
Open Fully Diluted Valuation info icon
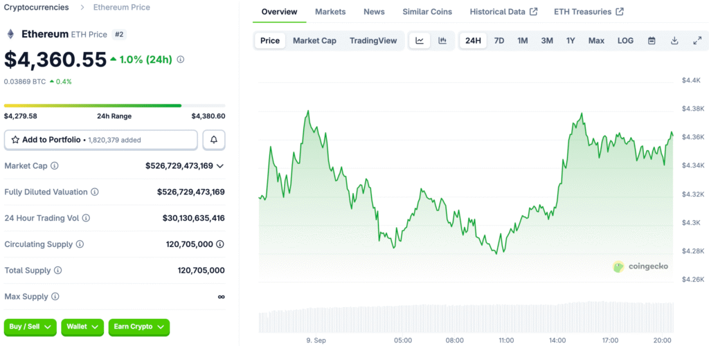coord(94,192)
